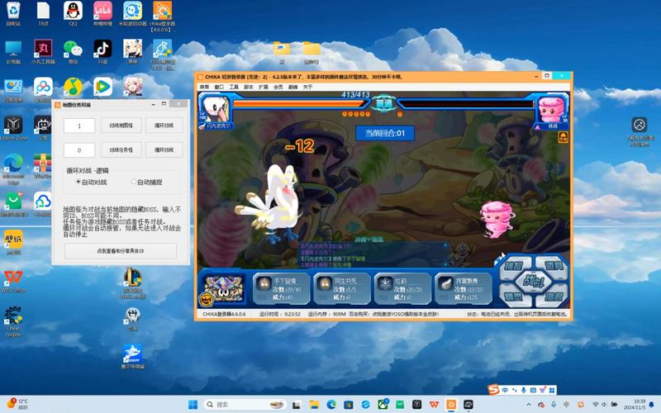Click the player pet avatar portrait
661x413 pixels.
tap(214, 108)
